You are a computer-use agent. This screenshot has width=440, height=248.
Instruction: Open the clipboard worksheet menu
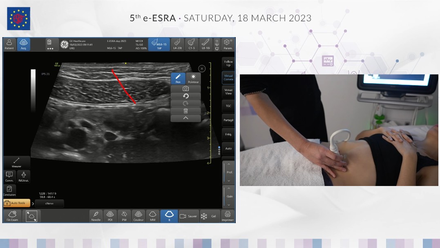coord(50,44)
